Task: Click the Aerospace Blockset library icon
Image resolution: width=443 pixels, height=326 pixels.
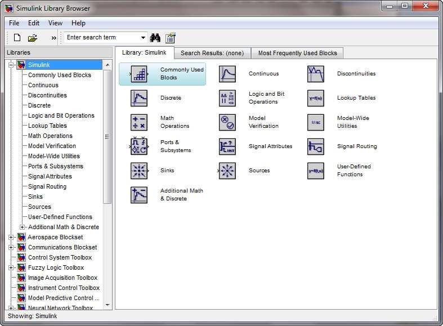Action: point(21,237)
